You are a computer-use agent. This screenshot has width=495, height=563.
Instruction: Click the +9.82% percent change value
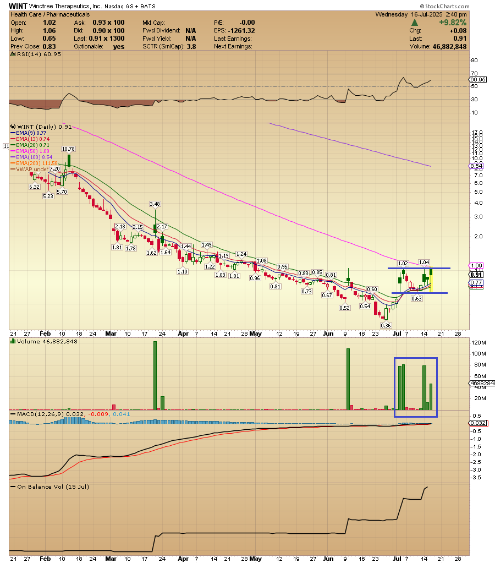(x=453, y=23)
